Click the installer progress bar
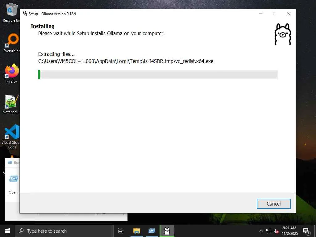The height and width of the screenshot is (237, 316). pos(158,75)
